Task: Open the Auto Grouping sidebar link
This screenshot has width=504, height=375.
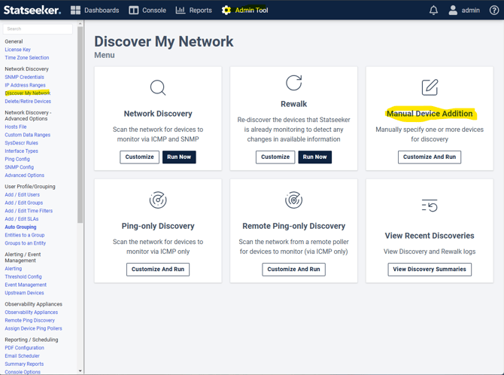Action: (x=20, y=227)
